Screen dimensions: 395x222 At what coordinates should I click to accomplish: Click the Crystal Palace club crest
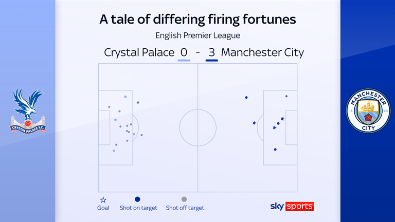[28, 110]
